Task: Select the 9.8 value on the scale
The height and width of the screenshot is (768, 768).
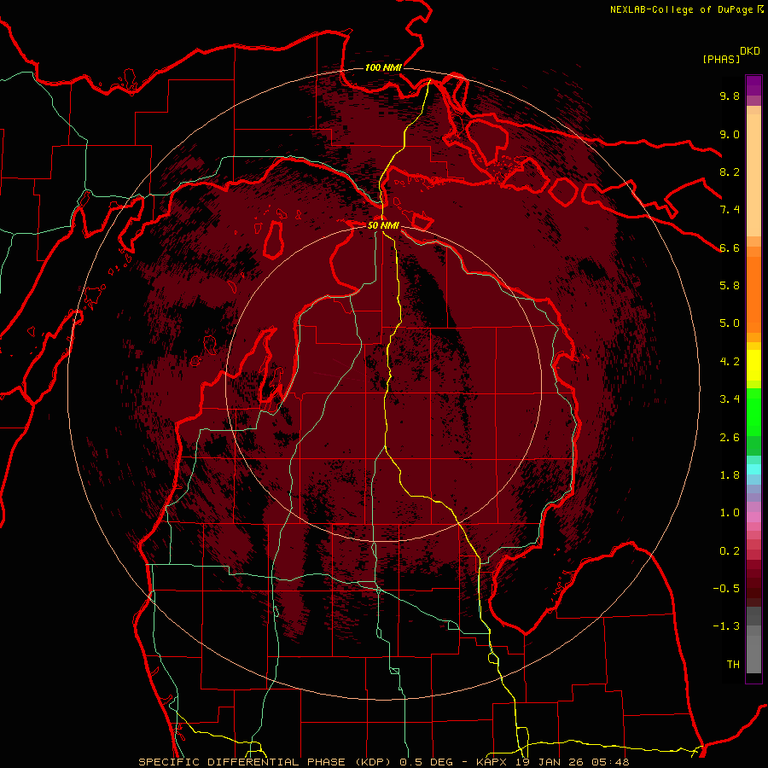Action: tap(730, 96)
